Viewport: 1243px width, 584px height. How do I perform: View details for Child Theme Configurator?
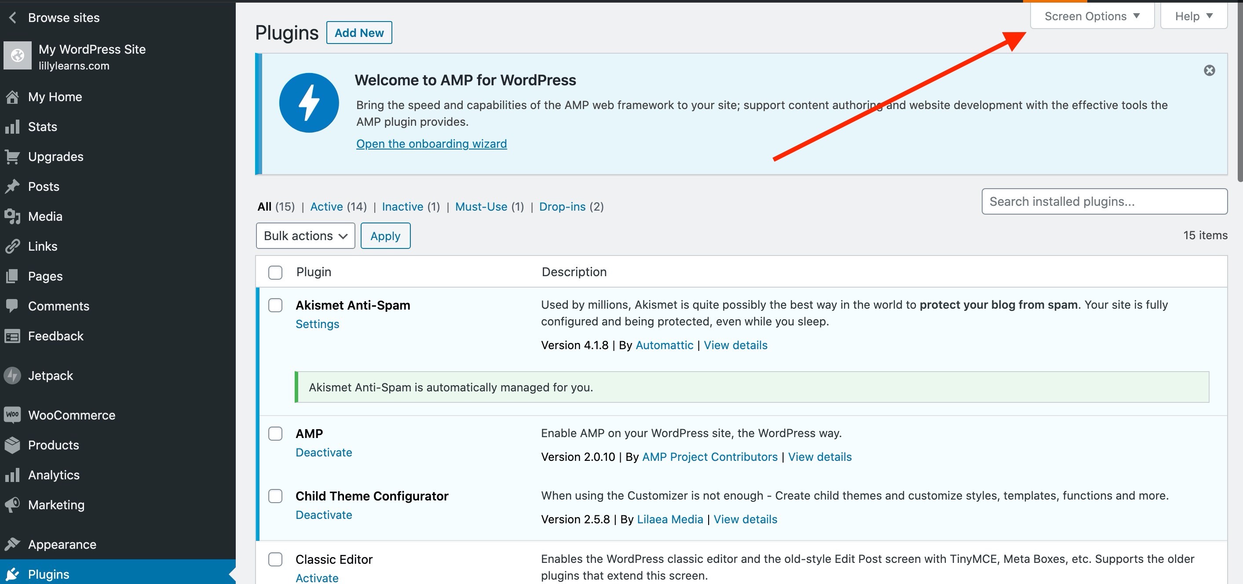tap(746, 519)
